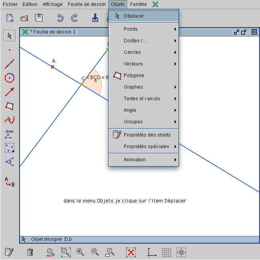Toggle the red X dashed-box icon
Screen dimensions: 260x260
[131, 252]
